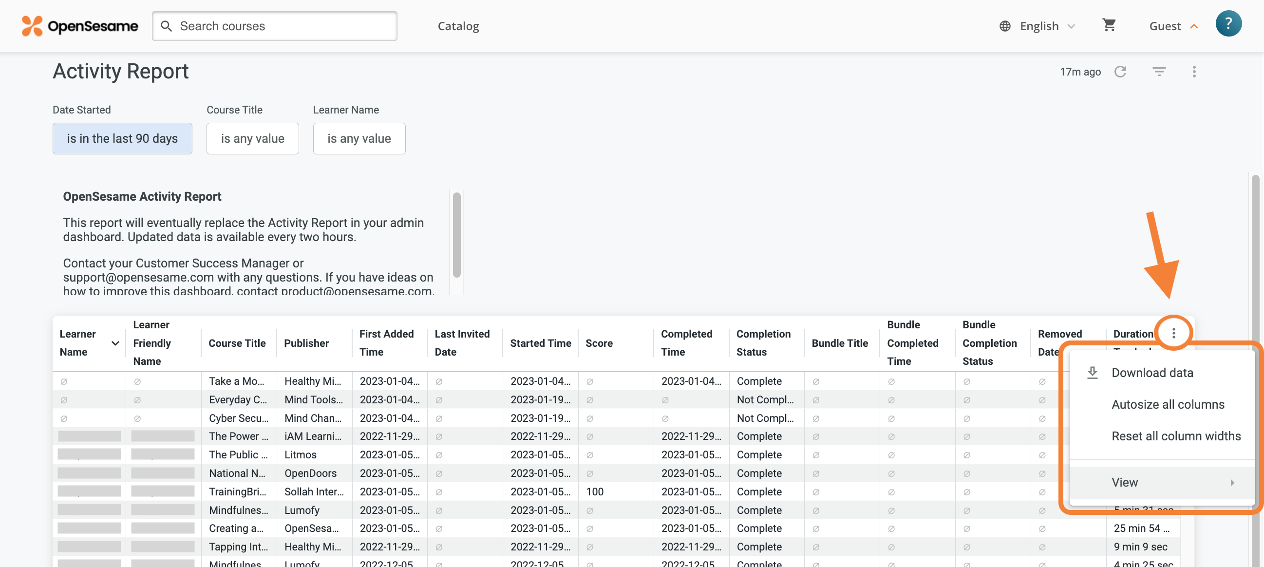
Task: Sort by Bundle Completed Time column
Action: click(912, 342)
